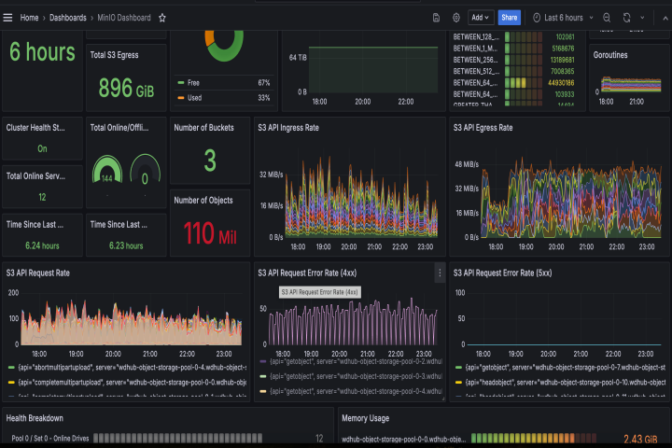
Task: Go to Home breadcrumb
Action: (29, 18)
